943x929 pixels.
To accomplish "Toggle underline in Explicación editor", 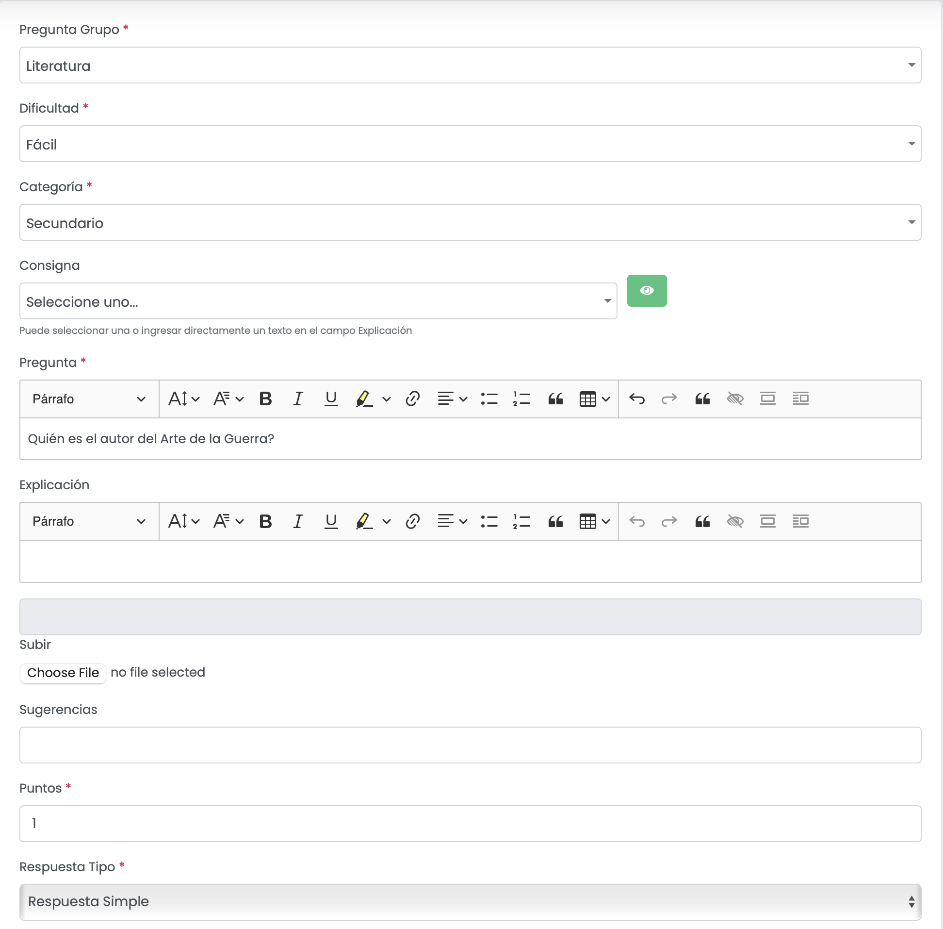I will pyautogui.click(x=331, y=522).
